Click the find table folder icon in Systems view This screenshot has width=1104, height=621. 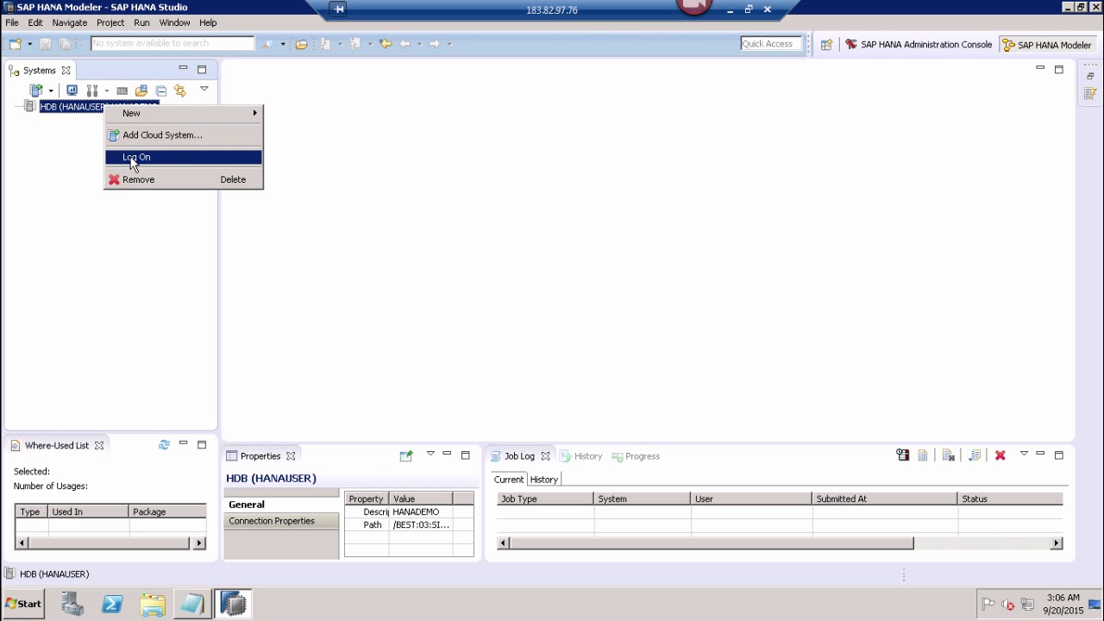tap(141, 91)
